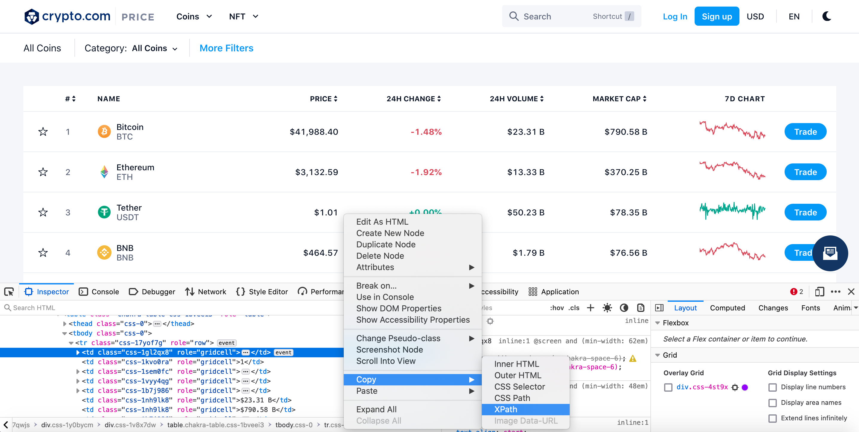Click the Bitcoin coin icon
Image resolution: width=859 pixels, height=432 pixels.
click(x=104, y=132)
